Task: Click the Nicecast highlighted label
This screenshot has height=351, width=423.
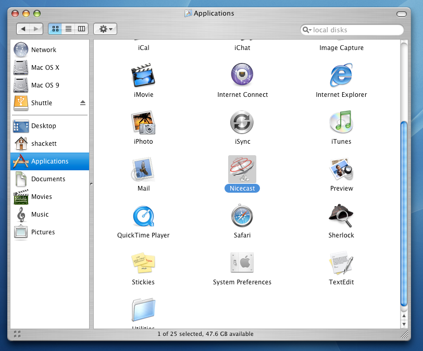Action: pos(242,189)
